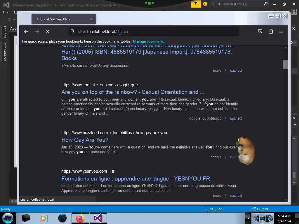Open the Toolbox side tab
The image size is (299, 224).
[5, 32]
